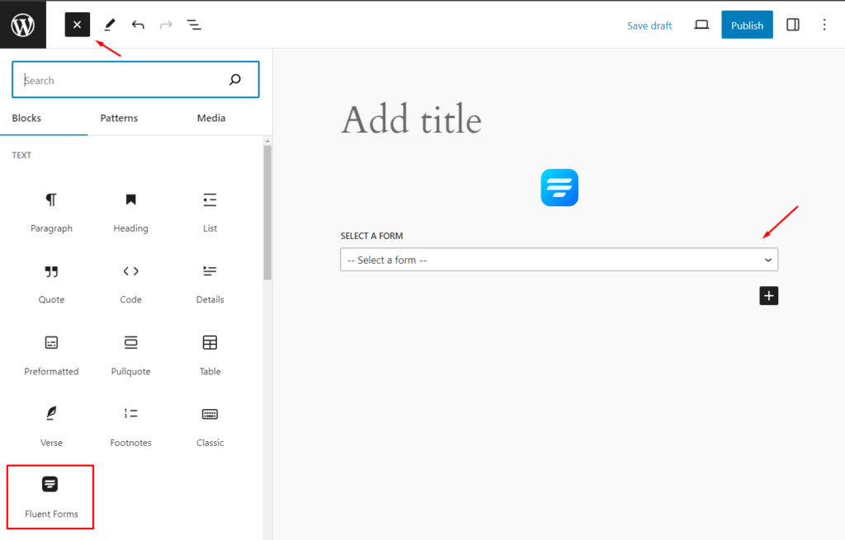Switch to the Media tab
845x540 pixels.
point(211,118)
